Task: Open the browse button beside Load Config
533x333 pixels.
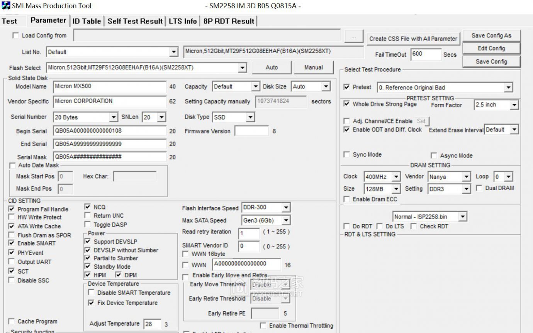Action: point(353,37)
